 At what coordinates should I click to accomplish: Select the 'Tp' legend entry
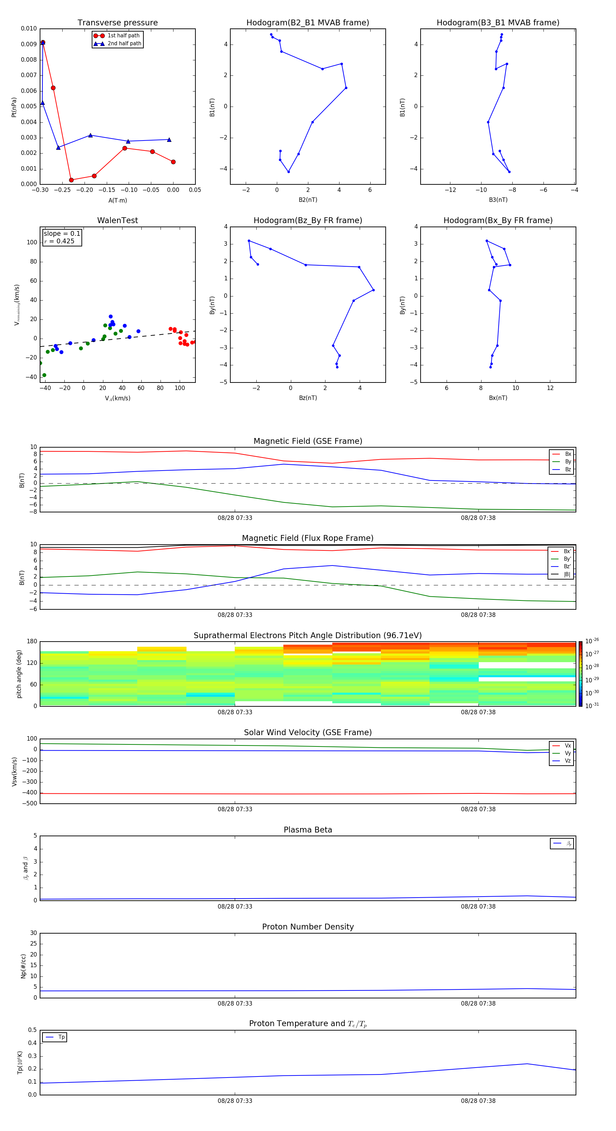(55, 1037)
